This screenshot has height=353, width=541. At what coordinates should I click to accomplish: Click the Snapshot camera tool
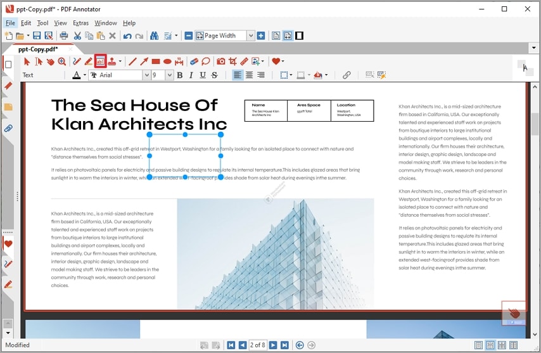coord(221,61)
